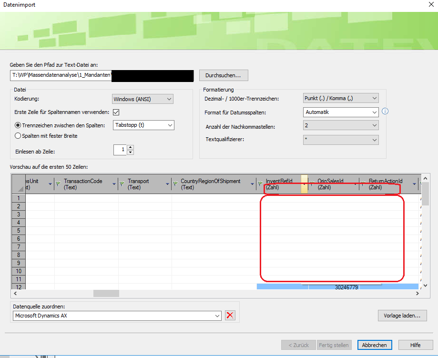Click the Durchsuchen browse button
The width and height of the screenshot is (438, 358).
(224, 75)
